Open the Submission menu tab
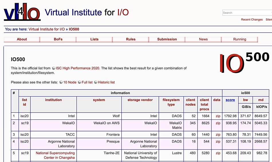Viewport: 272px width, 162px height. (167, 39)
